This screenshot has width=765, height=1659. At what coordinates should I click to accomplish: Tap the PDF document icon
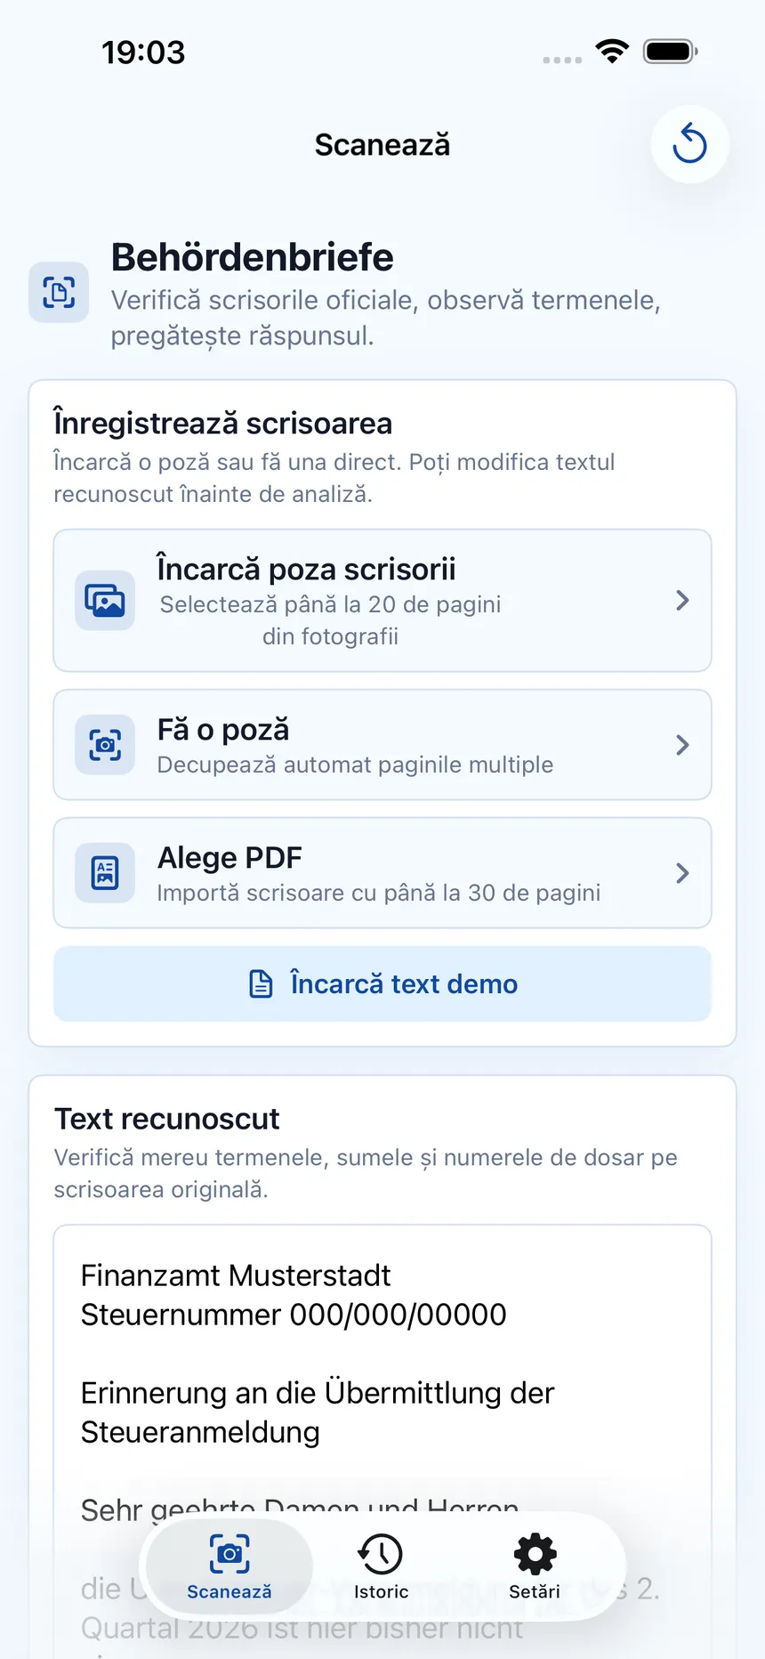click(x=105, y=873)
